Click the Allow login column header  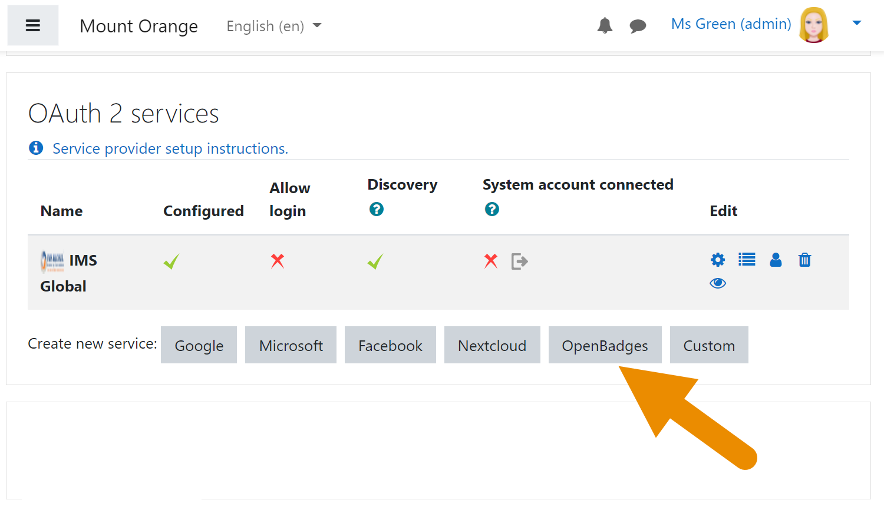[x=290, y=200]
